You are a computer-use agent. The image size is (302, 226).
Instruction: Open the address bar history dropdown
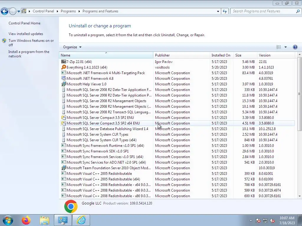coord(218,11)
